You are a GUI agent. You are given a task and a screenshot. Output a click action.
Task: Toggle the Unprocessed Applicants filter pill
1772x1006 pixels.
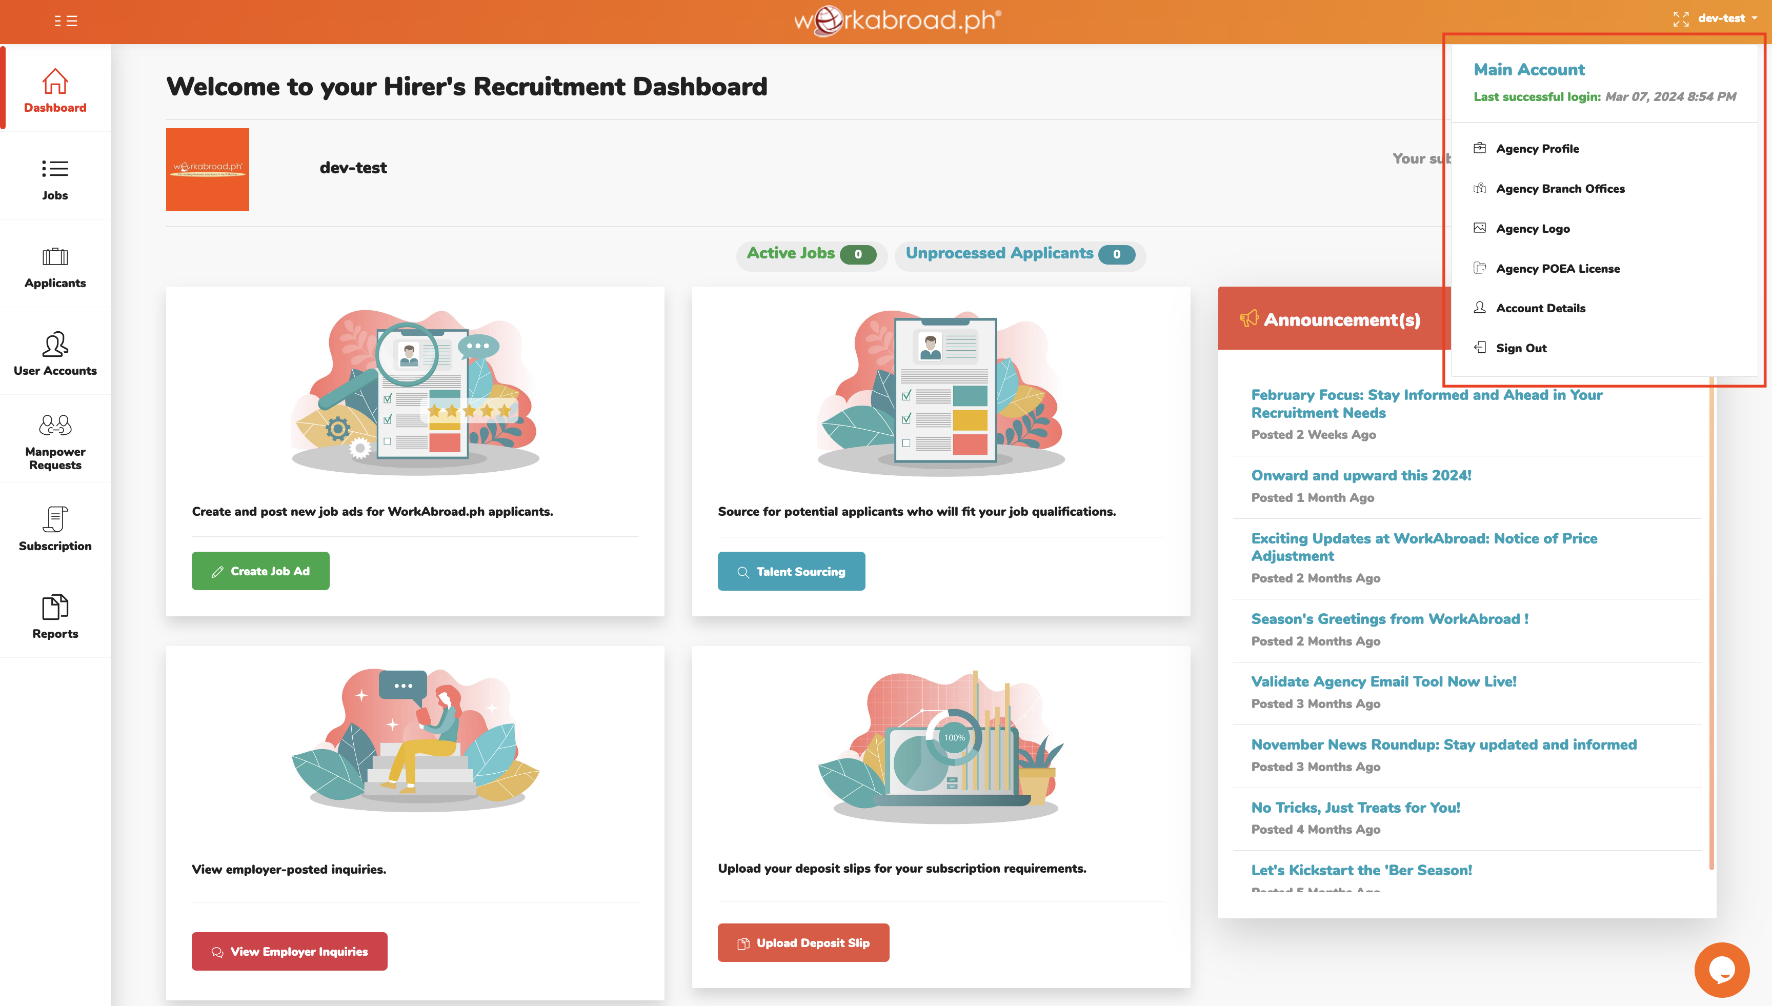[1020, 254]
